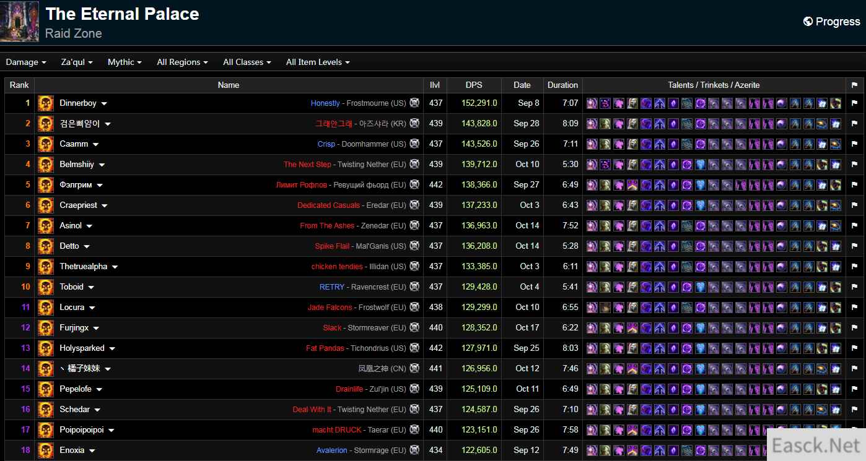Click the flag icon in the table header
Image resolution: width=866 pixels, height=461 pixels.
click(855, 85)
